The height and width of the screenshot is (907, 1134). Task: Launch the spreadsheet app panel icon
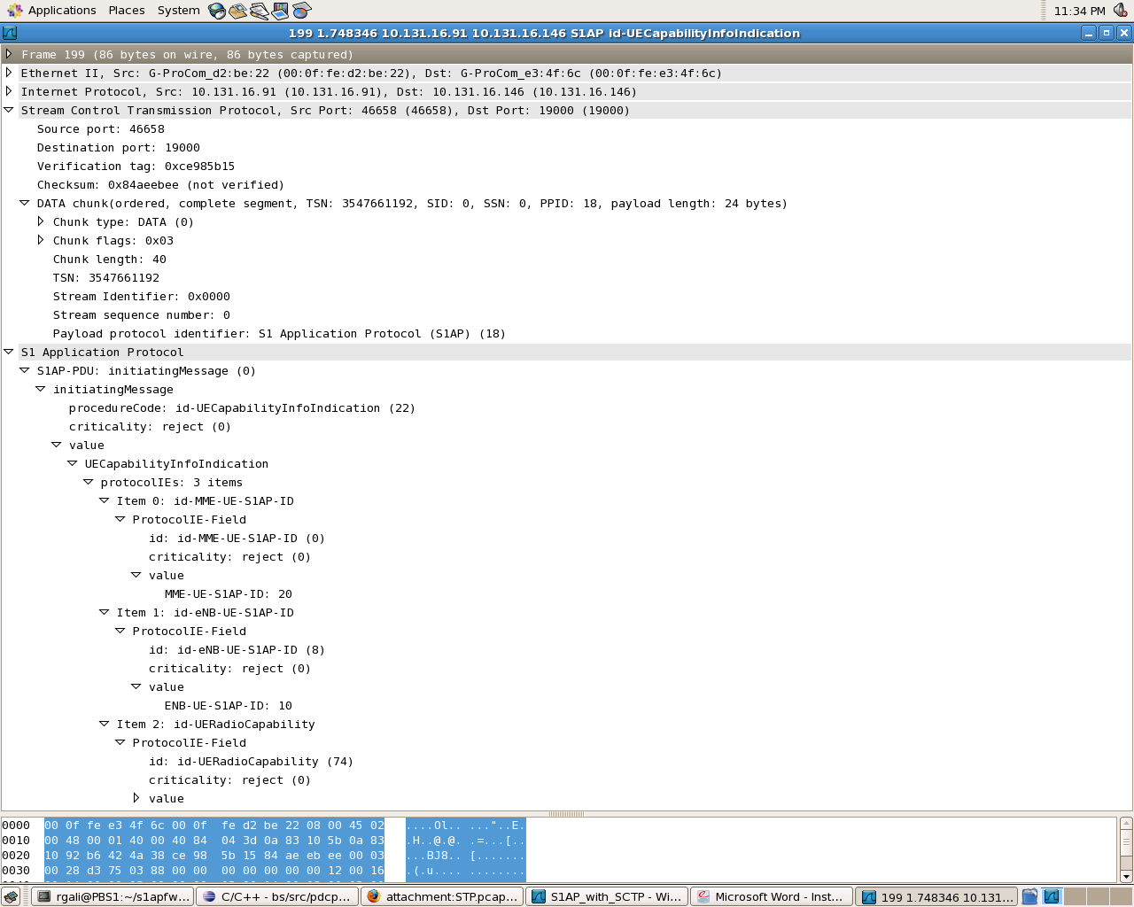click(301, 11)
